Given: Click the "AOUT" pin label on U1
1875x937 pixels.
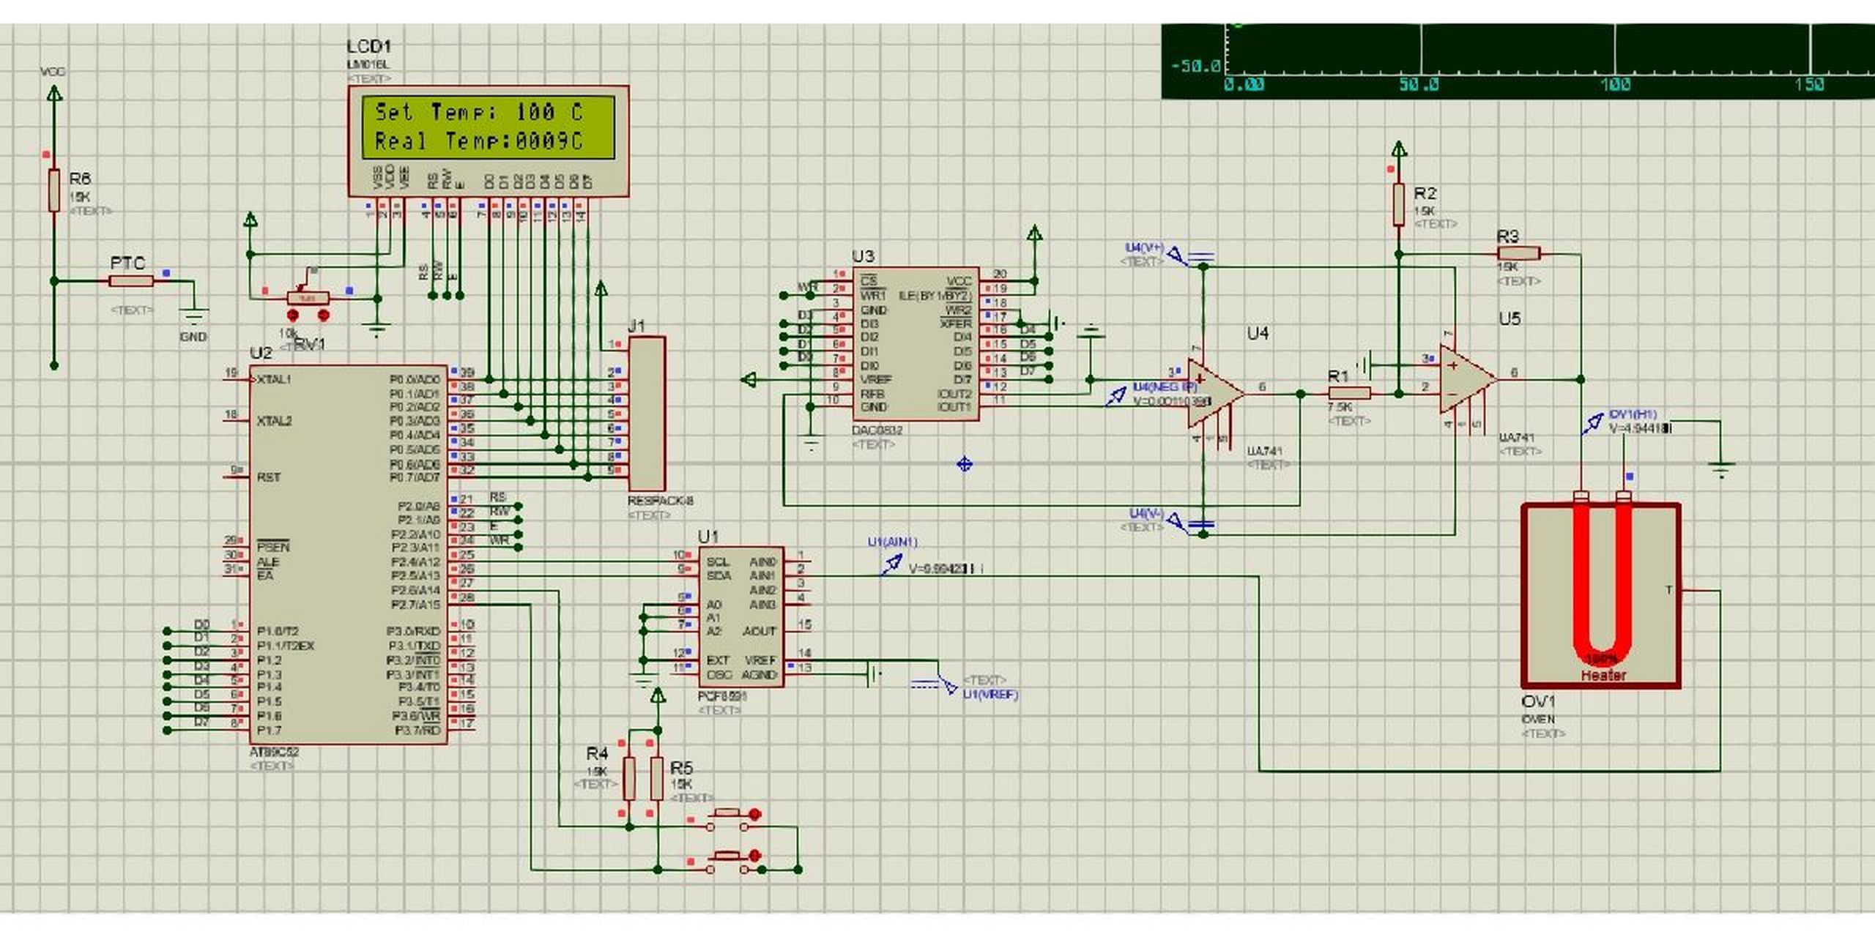Looking at the screenshot, I should click(x=760, y=631).
